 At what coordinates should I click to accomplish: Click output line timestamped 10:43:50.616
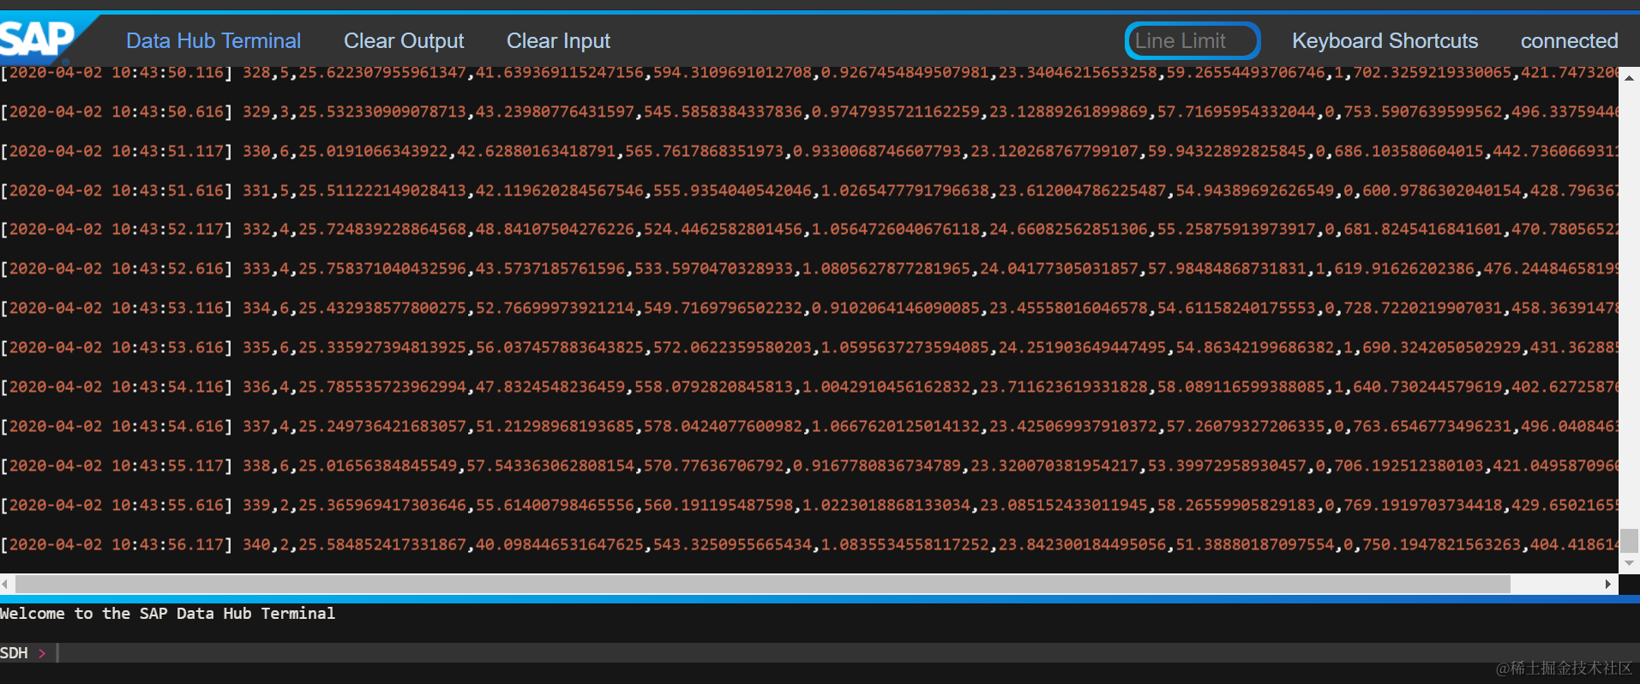809,111
